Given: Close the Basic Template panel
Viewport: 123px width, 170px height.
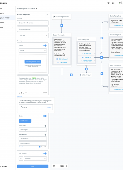Looking at the screenshot, I should coord(47,15).
